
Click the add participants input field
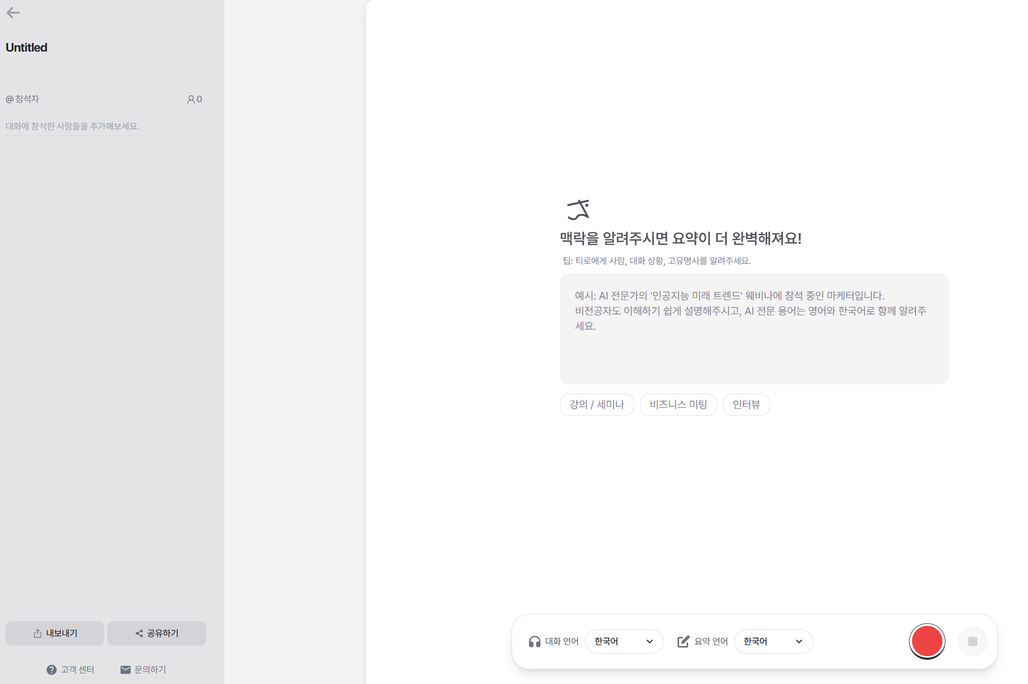click(x=105, y=126)
